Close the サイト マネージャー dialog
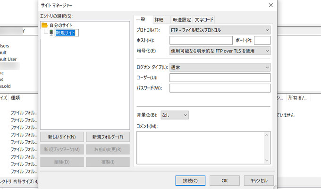The image size is (321, 189). 270,5
